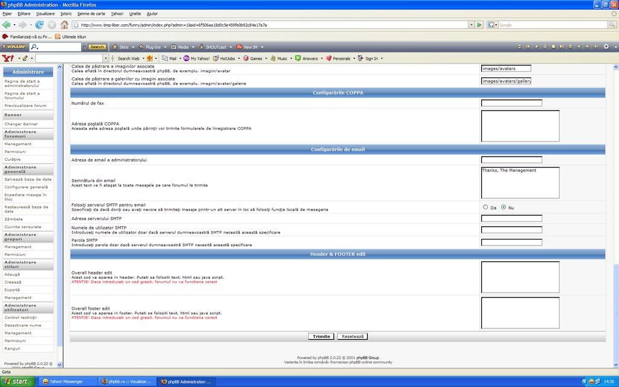The image size is (619, 387).
Task: Select 'Nu' for SMTP server usage
Action: click(504, 207)
